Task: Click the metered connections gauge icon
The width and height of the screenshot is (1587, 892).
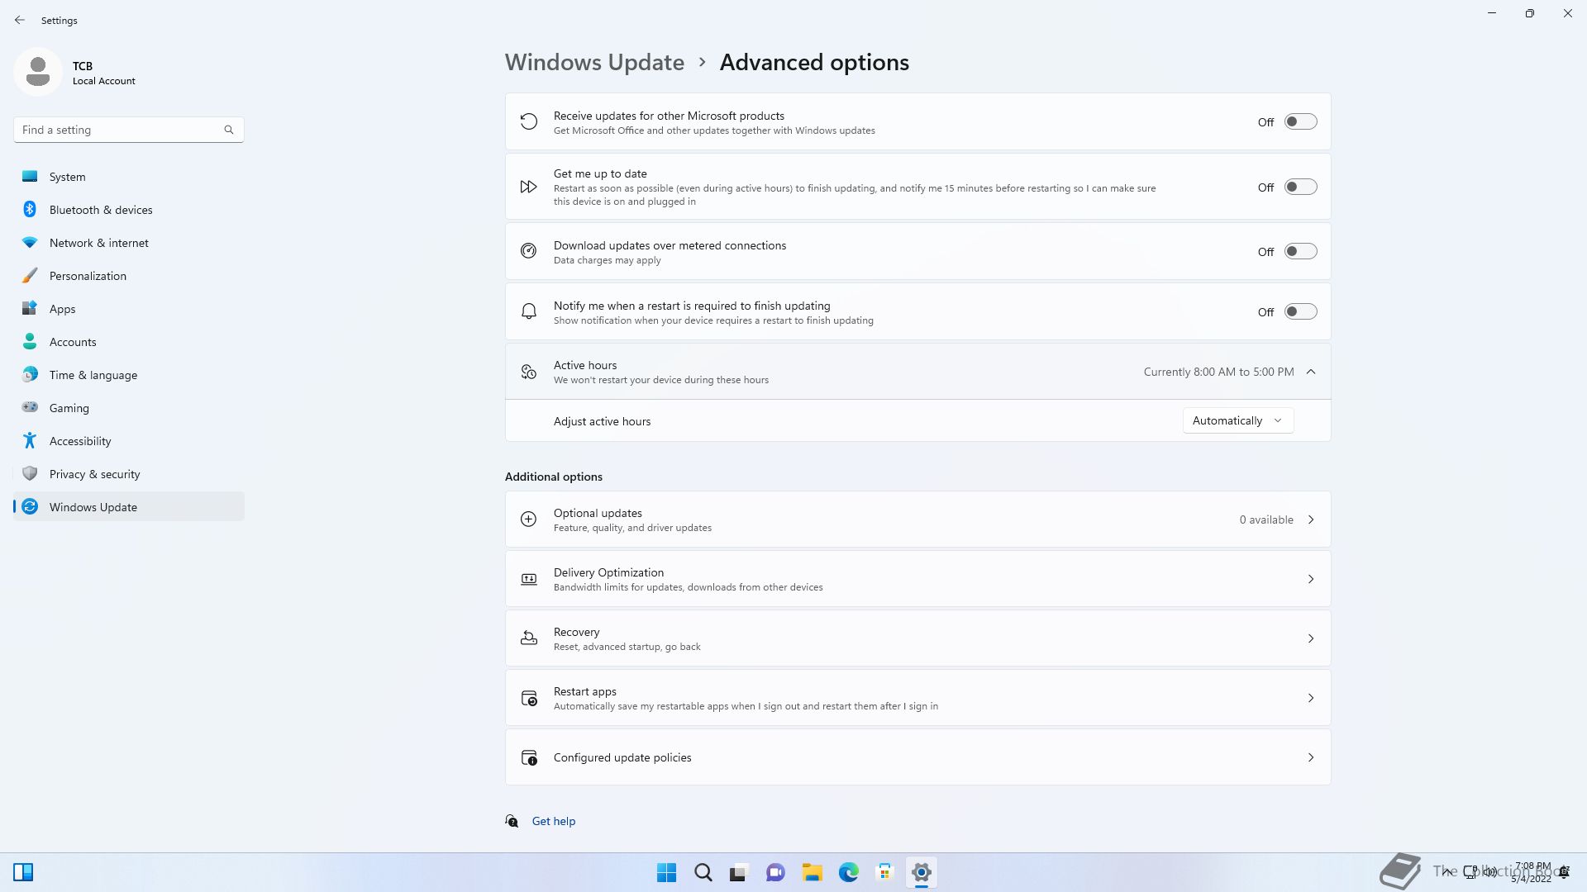Action: point(528,251)
